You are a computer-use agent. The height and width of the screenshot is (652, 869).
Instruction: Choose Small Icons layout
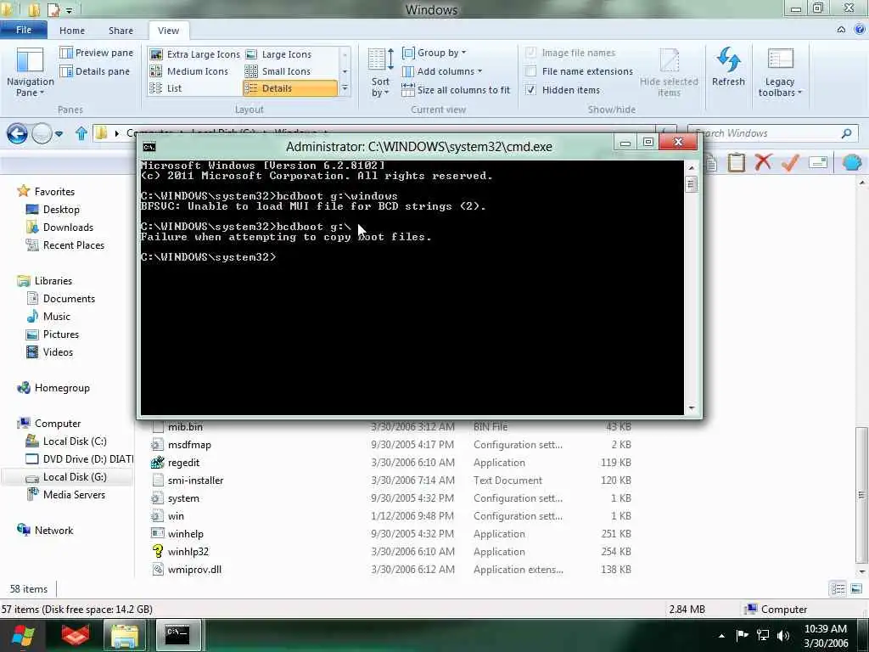[x=278, y=71]
